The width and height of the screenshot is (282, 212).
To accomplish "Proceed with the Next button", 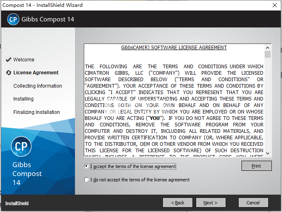I will point(210,203).
